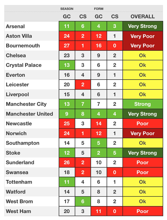Select Sunderland's season GC value 26

pyautogui.click(x=67, y=162)
